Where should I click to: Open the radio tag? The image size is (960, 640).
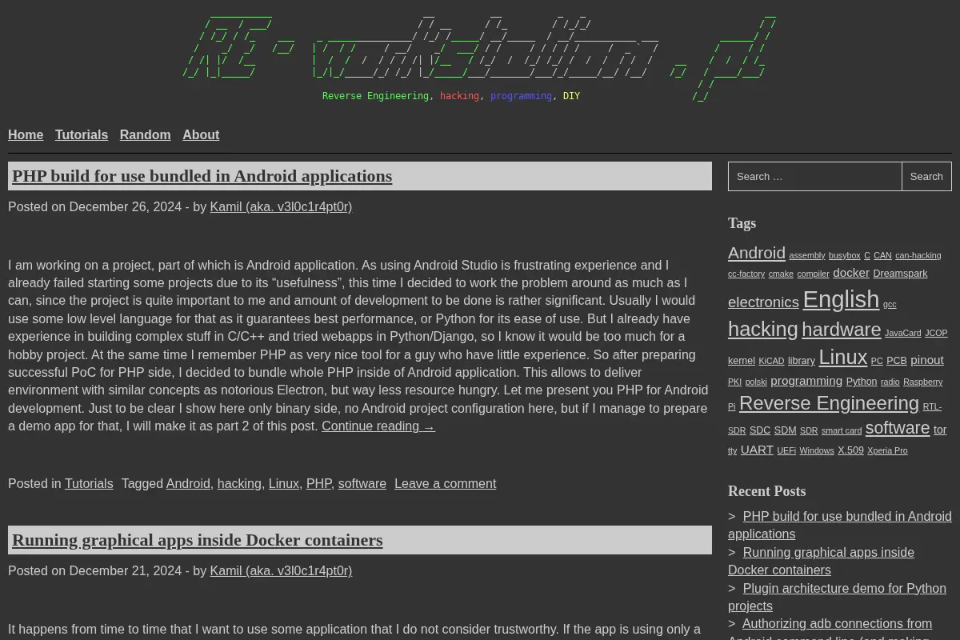pos(890,382)
